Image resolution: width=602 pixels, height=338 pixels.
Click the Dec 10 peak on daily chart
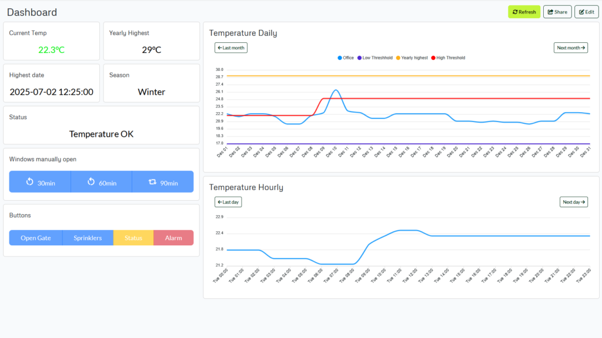point(335,91)
